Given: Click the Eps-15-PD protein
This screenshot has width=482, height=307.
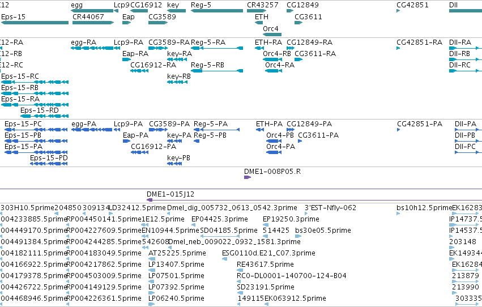Looking at the screenshot, I should [x=49, y=164].
